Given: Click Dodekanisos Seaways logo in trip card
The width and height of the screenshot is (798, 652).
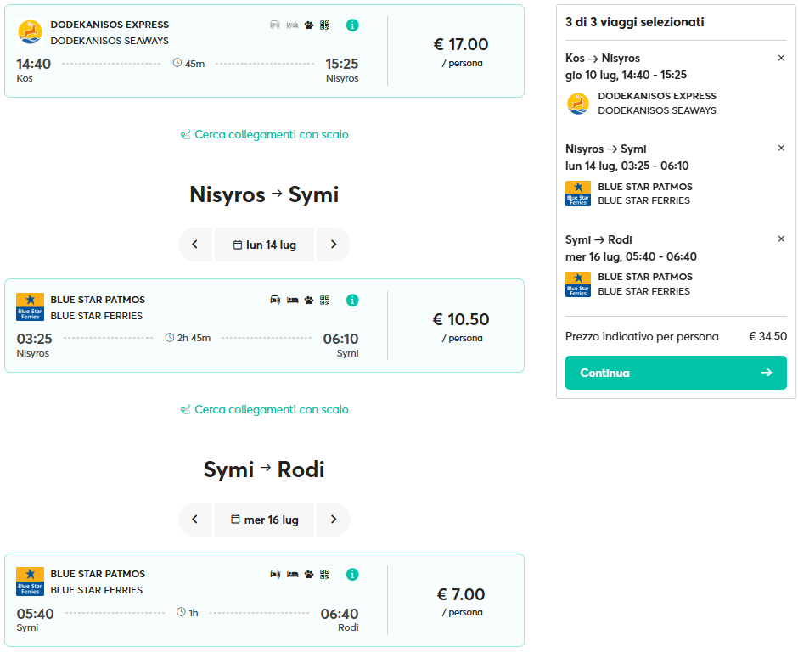Looking at the screenshot, I should point(30,32).
